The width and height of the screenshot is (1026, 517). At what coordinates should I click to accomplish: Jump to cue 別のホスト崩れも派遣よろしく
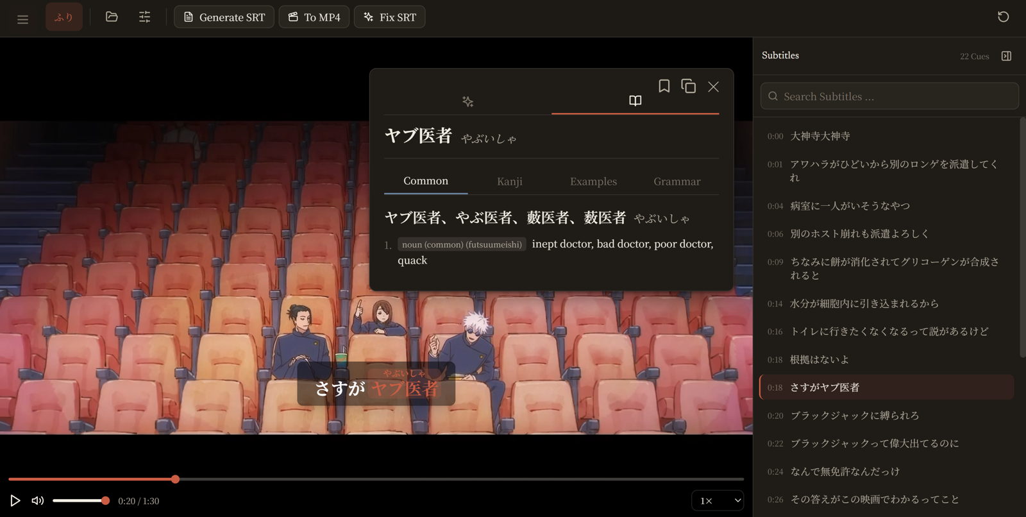[x=887, y=234]
